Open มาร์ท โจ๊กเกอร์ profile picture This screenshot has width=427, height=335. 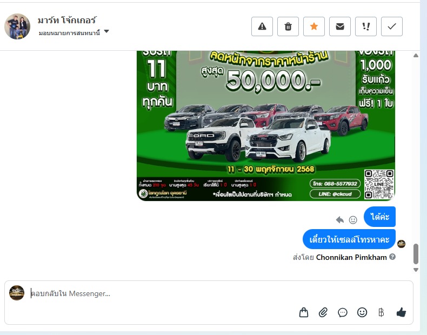click(x=17, y=26)
